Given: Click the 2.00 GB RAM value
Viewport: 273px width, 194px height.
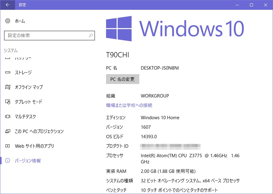Looking at the screenshot, I should (168, 171).
